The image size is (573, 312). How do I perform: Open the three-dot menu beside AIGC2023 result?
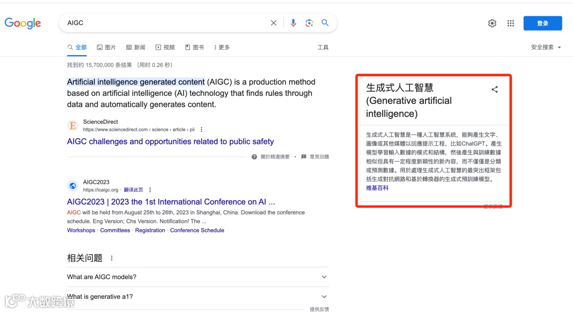point(150,189)
